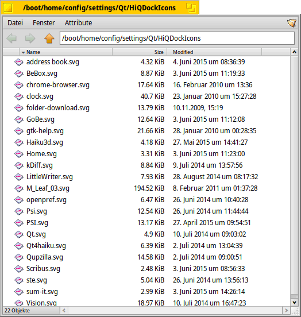Select the chrome-browser.svg file name

[x=58, y=85]
